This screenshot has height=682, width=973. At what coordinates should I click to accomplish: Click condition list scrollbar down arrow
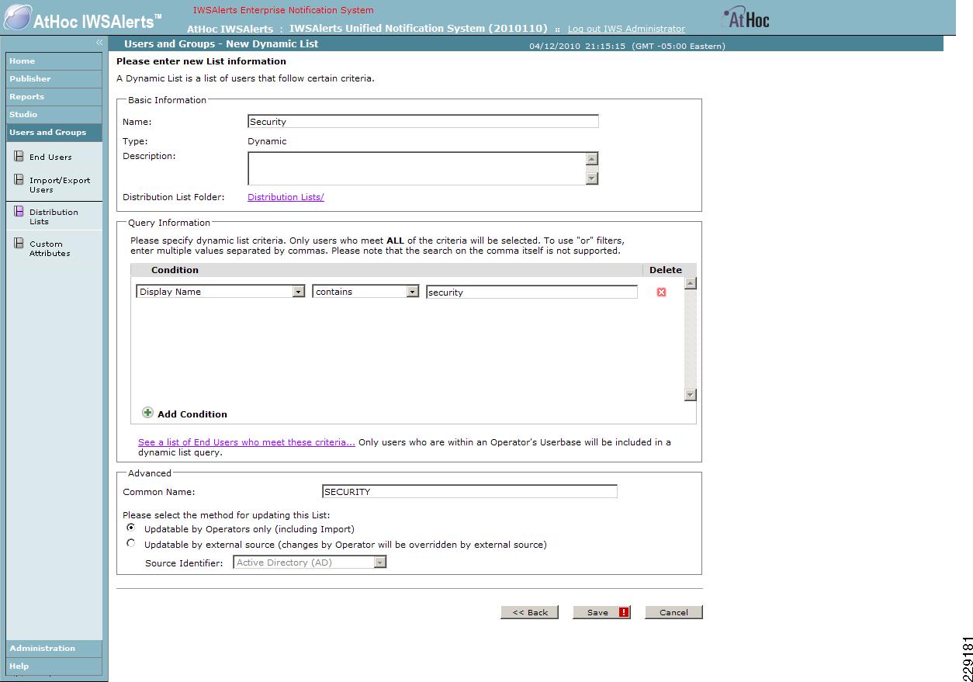(x=690, y=395)
